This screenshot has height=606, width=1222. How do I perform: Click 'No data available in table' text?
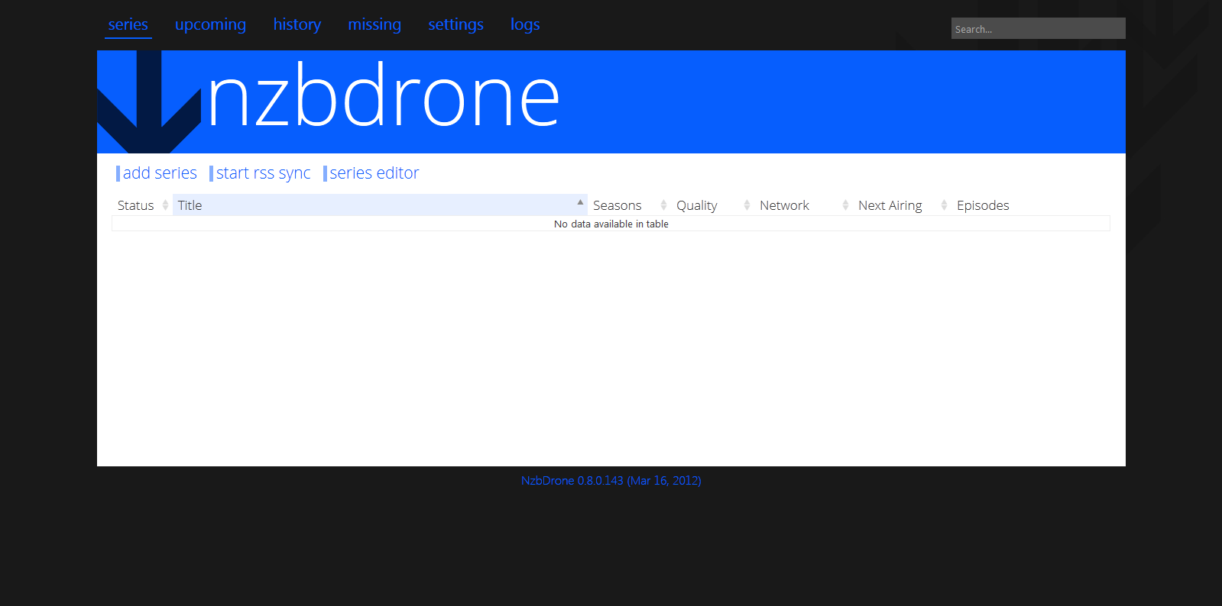[611, 224]
